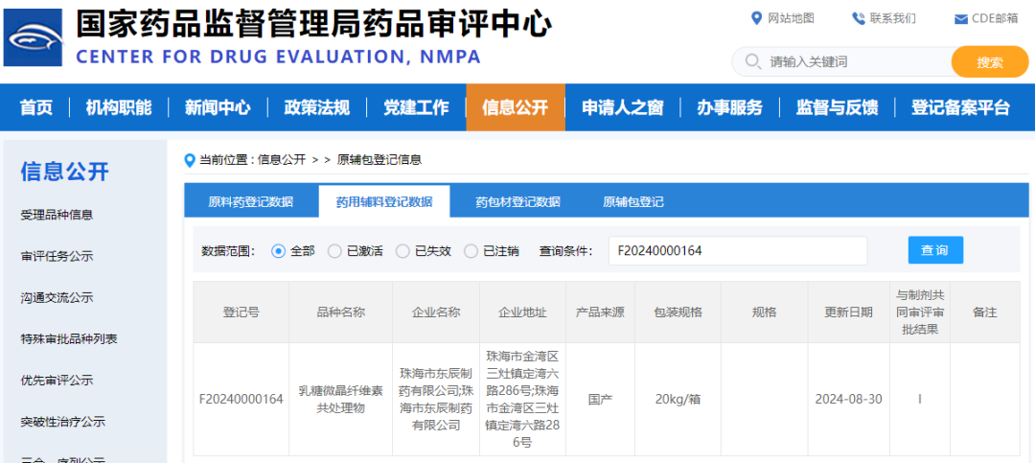This screenshot has height=463, width=1035.
Task: Click the 乳糖微晶纤维素共处理物 cell
Action: tap(340, 399)
